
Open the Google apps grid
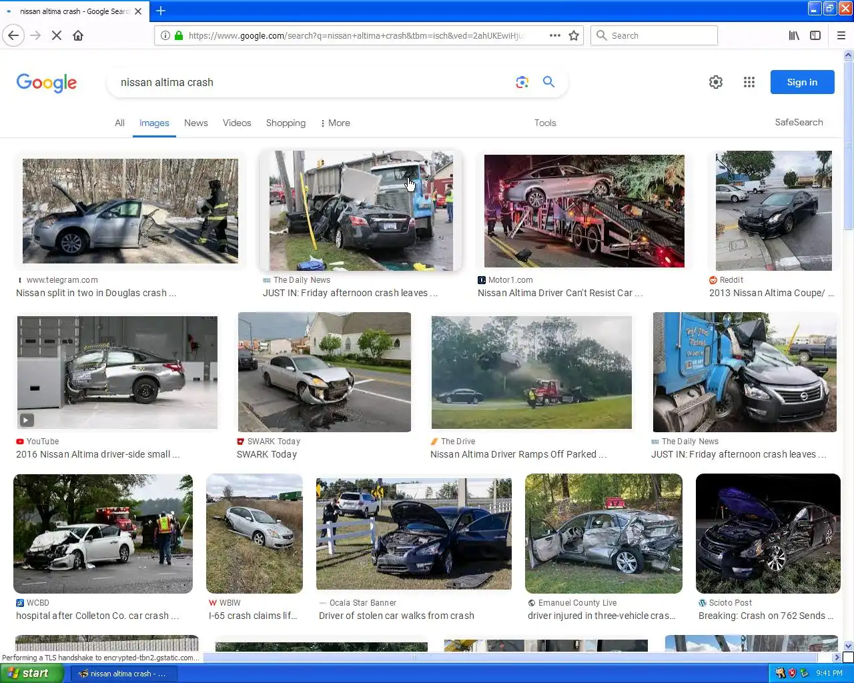click(749, 82)
